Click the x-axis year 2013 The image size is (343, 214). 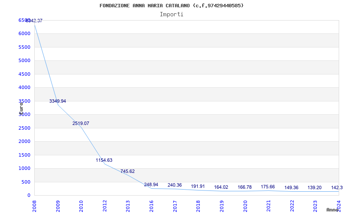point(128,206)
